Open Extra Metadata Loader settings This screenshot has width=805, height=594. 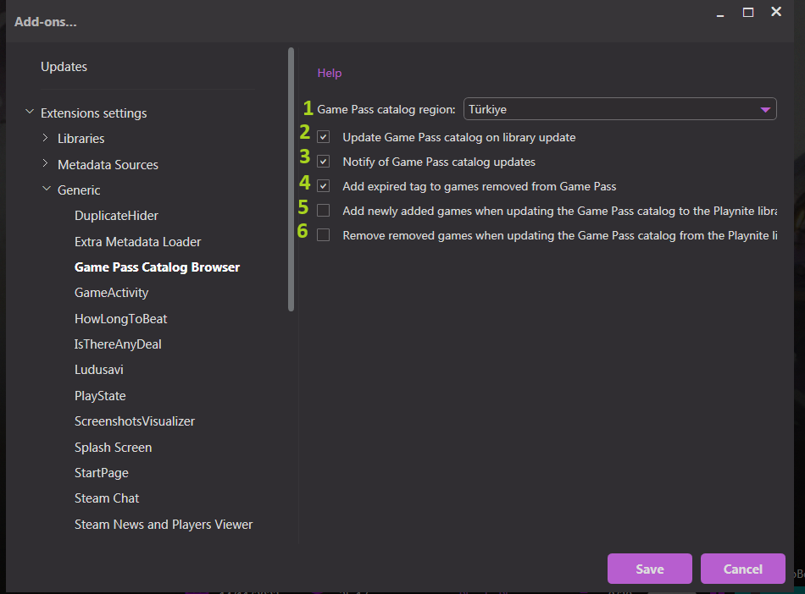(137, 242)
